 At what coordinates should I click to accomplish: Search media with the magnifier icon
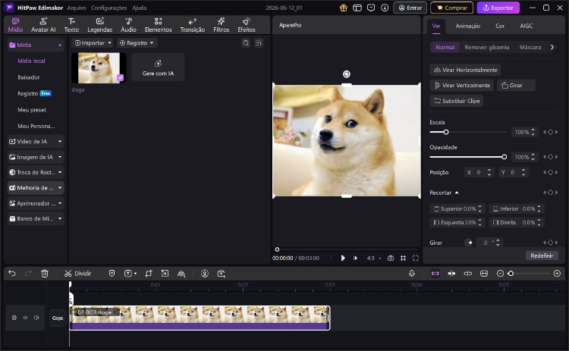point(246,42)
